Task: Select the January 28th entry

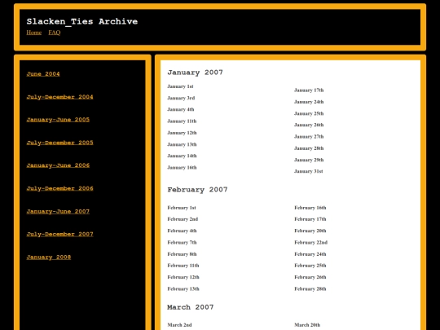Action: (x=309, y=148)
